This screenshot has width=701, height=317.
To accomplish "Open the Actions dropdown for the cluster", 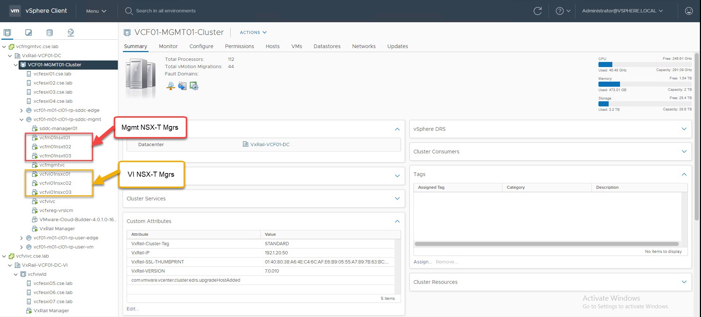I will (x=253, y=32).
